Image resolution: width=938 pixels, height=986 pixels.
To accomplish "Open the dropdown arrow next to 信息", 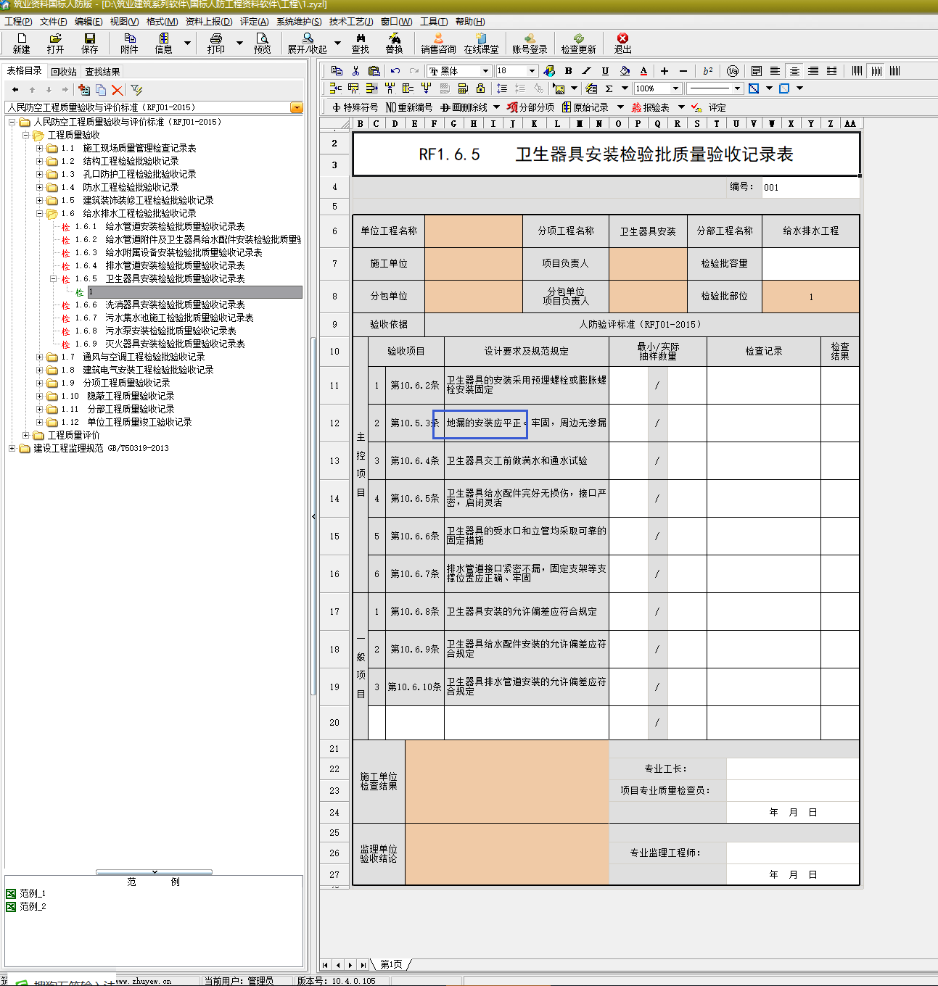I will [187, 43].
